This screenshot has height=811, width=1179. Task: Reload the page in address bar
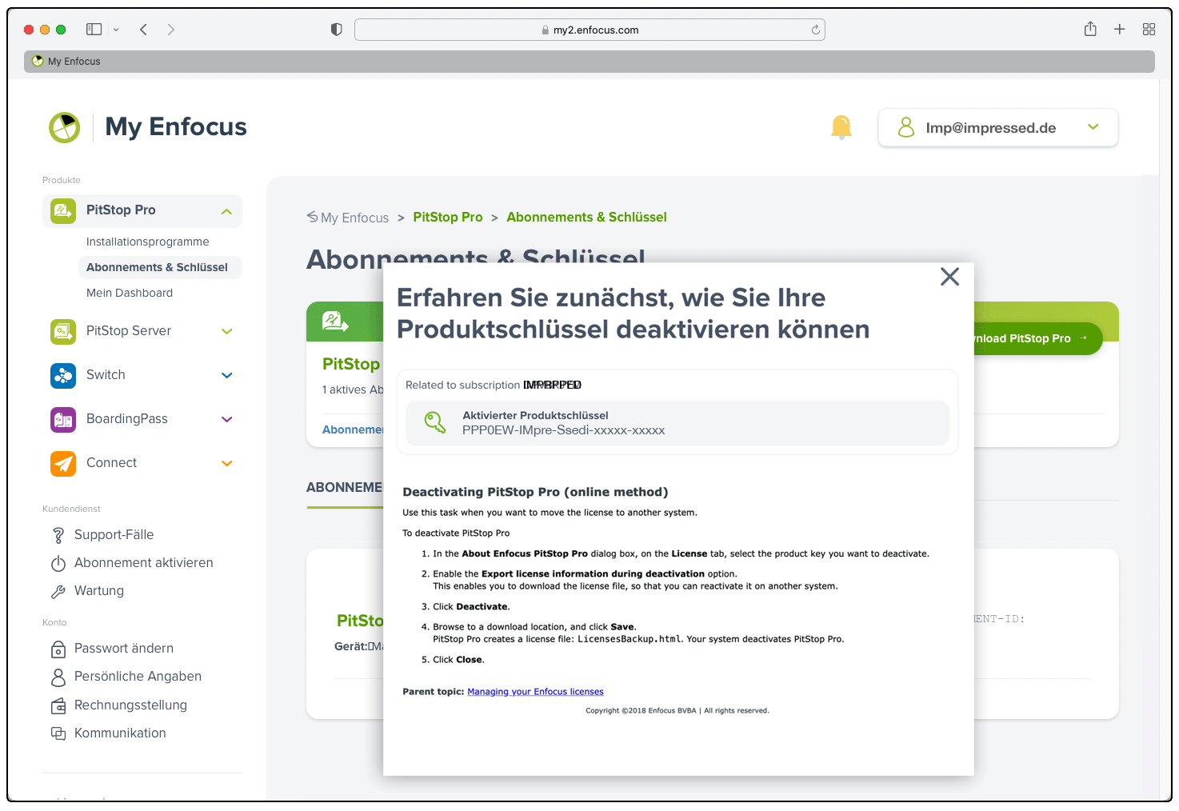[815, 30]
